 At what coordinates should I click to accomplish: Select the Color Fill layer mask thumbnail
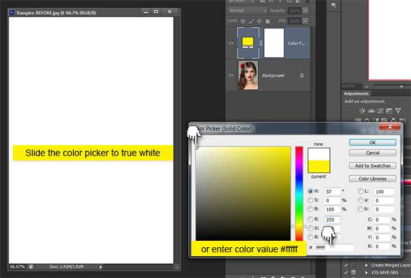tap(274, 44)
